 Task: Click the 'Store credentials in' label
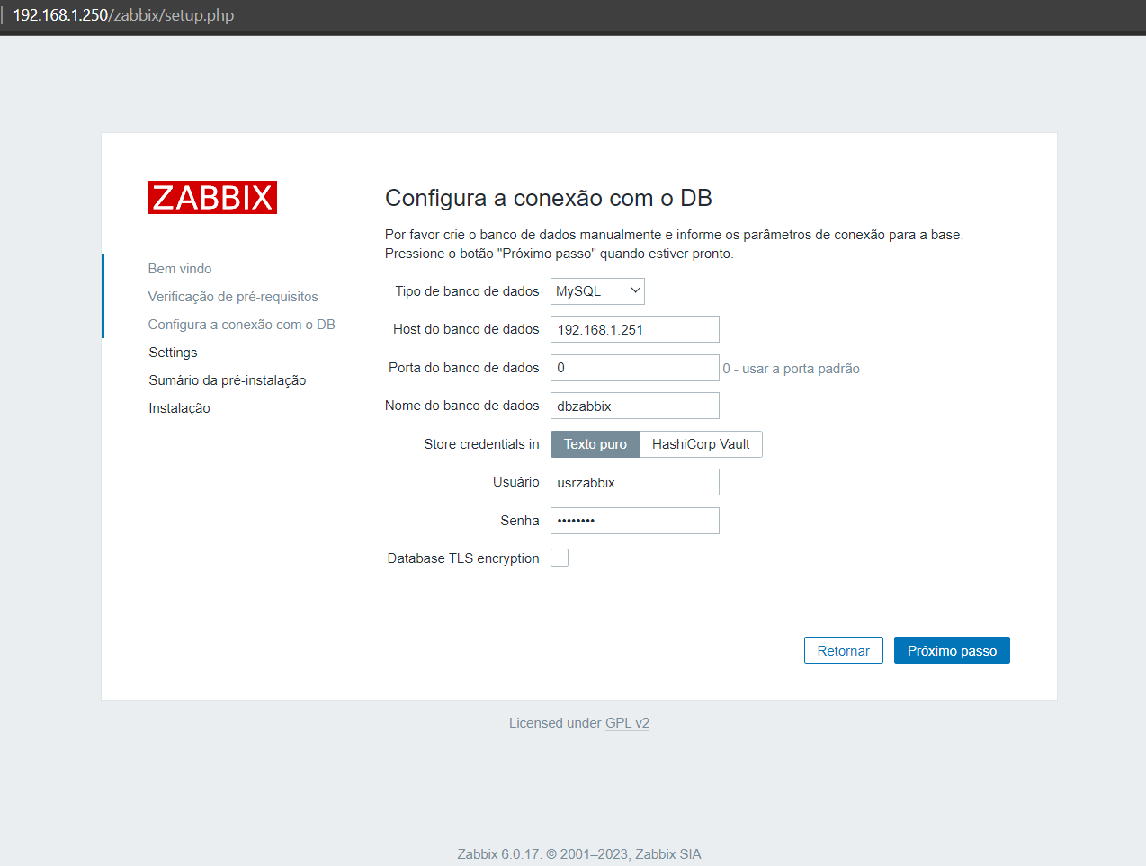(481, 444)
